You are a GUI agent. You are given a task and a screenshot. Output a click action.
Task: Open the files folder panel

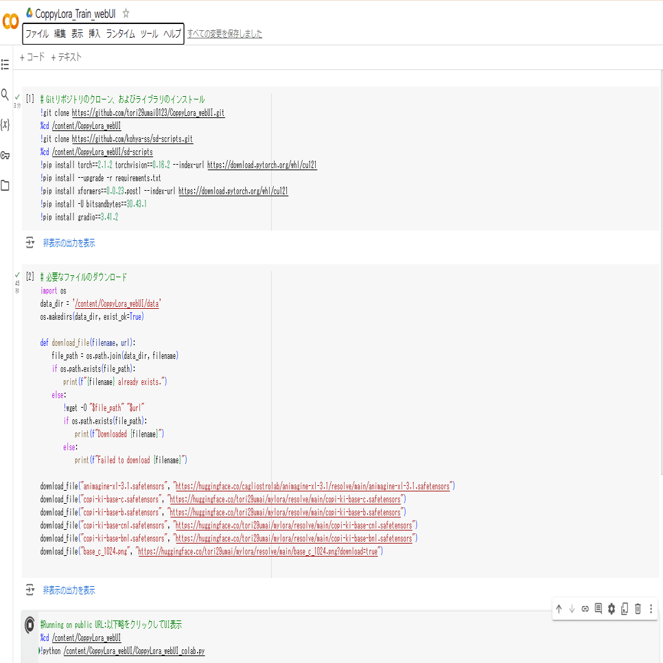tap(5, 185)
